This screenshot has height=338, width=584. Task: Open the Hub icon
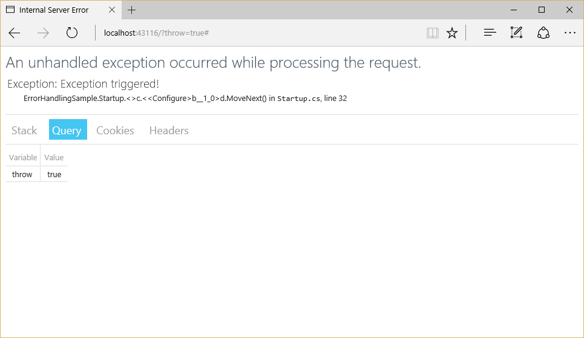[490, 33]
